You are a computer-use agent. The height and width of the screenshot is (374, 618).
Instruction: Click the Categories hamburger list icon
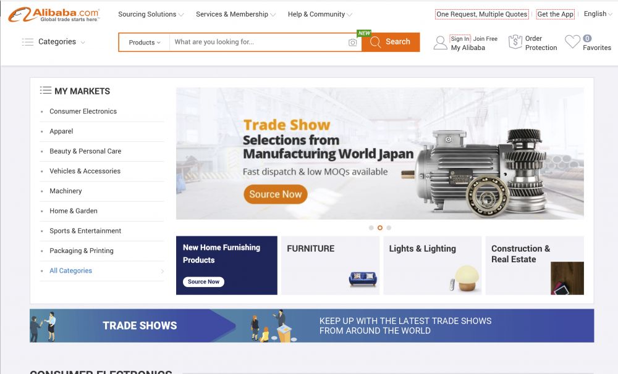click(x=28, y=42)
